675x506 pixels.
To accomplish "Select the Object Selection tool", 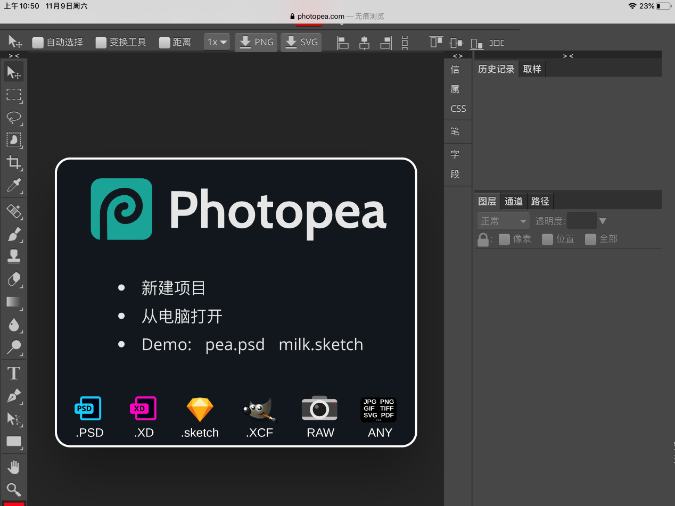I will coord(14,140).
